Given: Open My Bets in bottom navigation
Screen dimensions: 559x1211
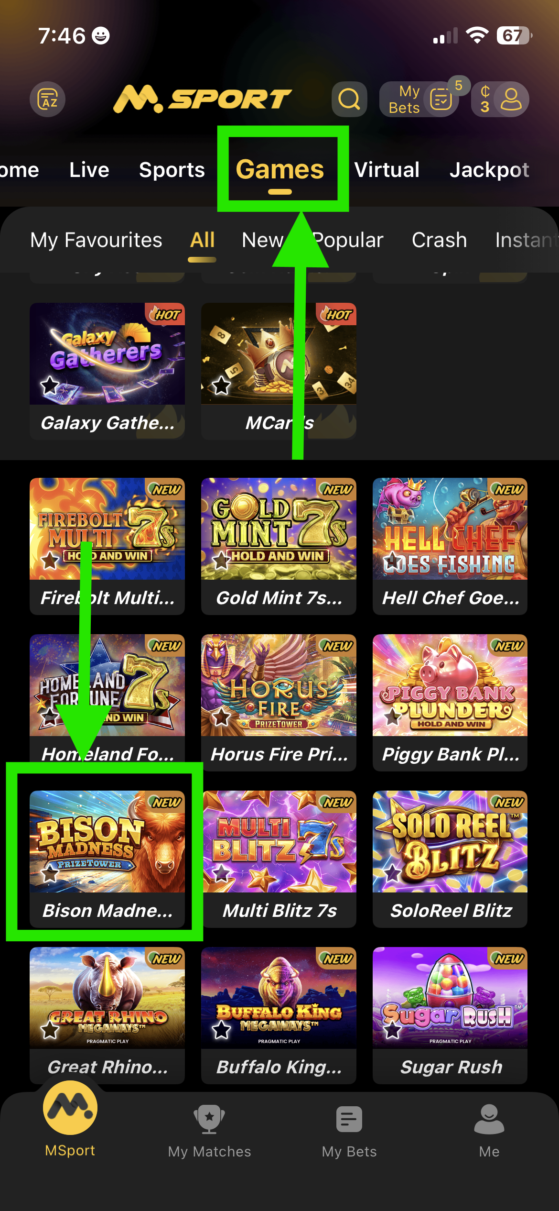Looking at the screenshot, I should pos(349,1131).
